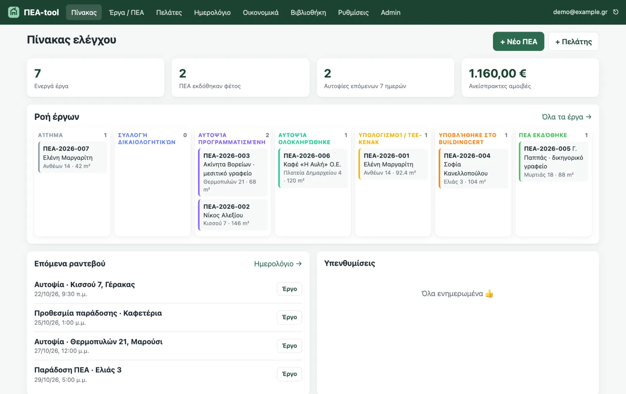Open Έργο for Αυτοψία · Θερμοπυλών 21, Μαρούσι
This screenshot has width=626, height=394.
[290, 346]
